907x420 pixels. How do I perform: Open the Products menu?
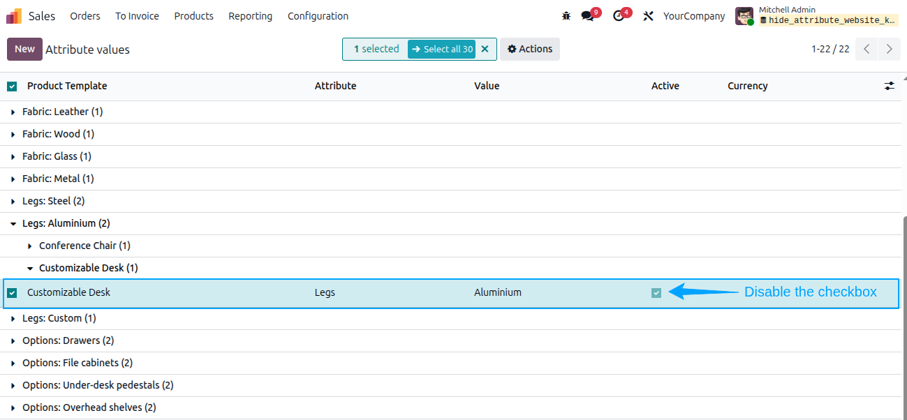click(x=194, y=16)
